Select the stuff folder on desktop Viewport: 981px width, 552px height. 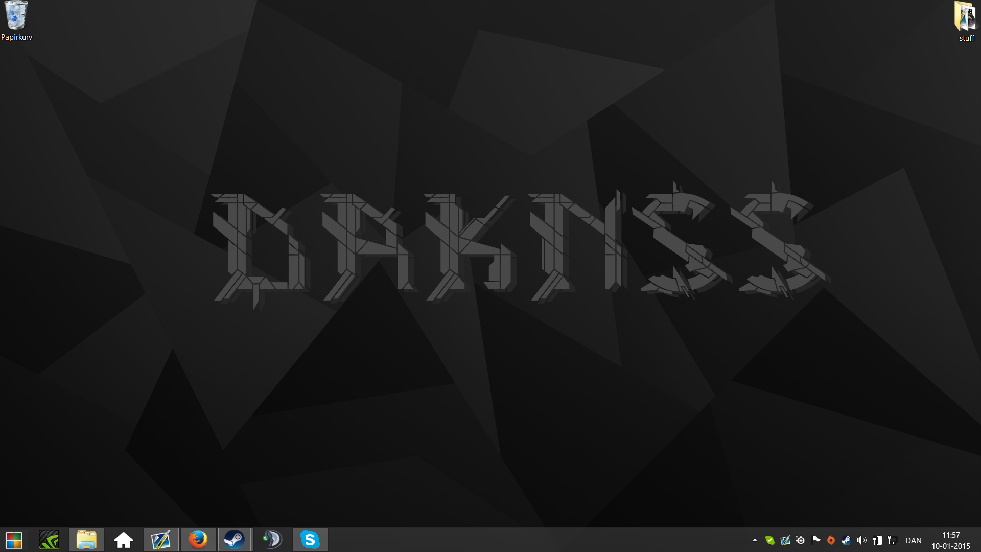[965, 21]
